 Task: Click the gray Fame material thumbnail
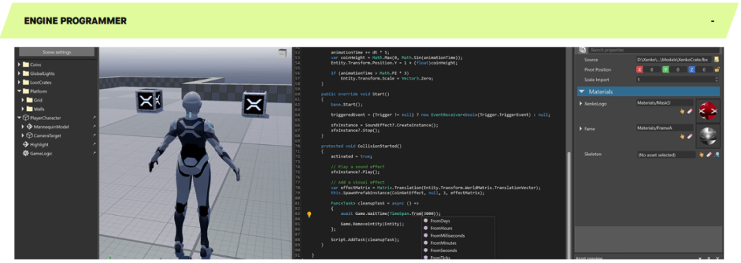tap(707, 137)
